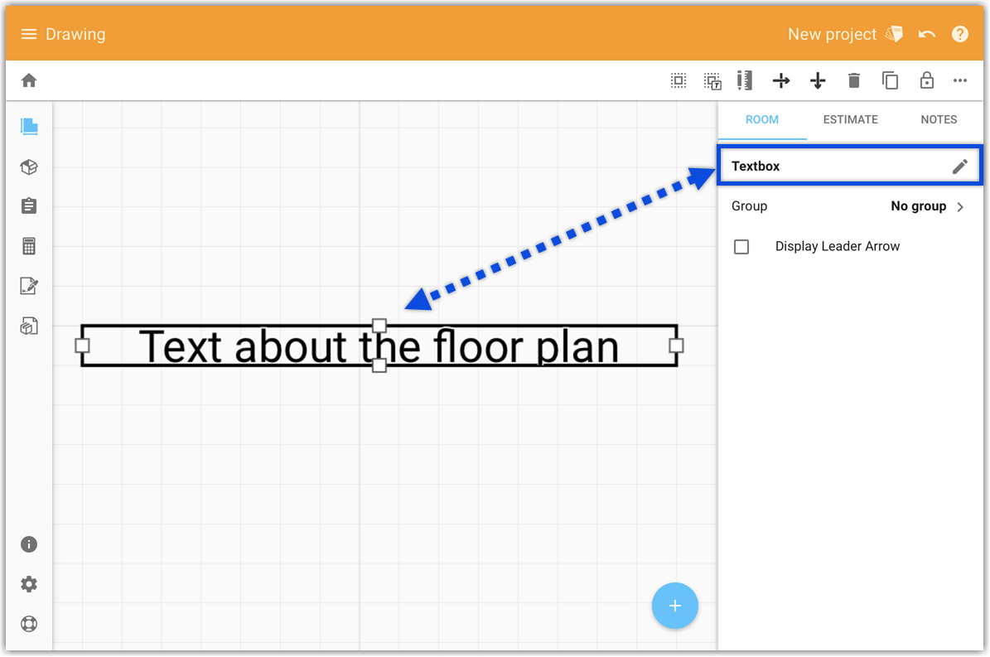
Task: Go to the home screen
Action: [x=29, y=80]
